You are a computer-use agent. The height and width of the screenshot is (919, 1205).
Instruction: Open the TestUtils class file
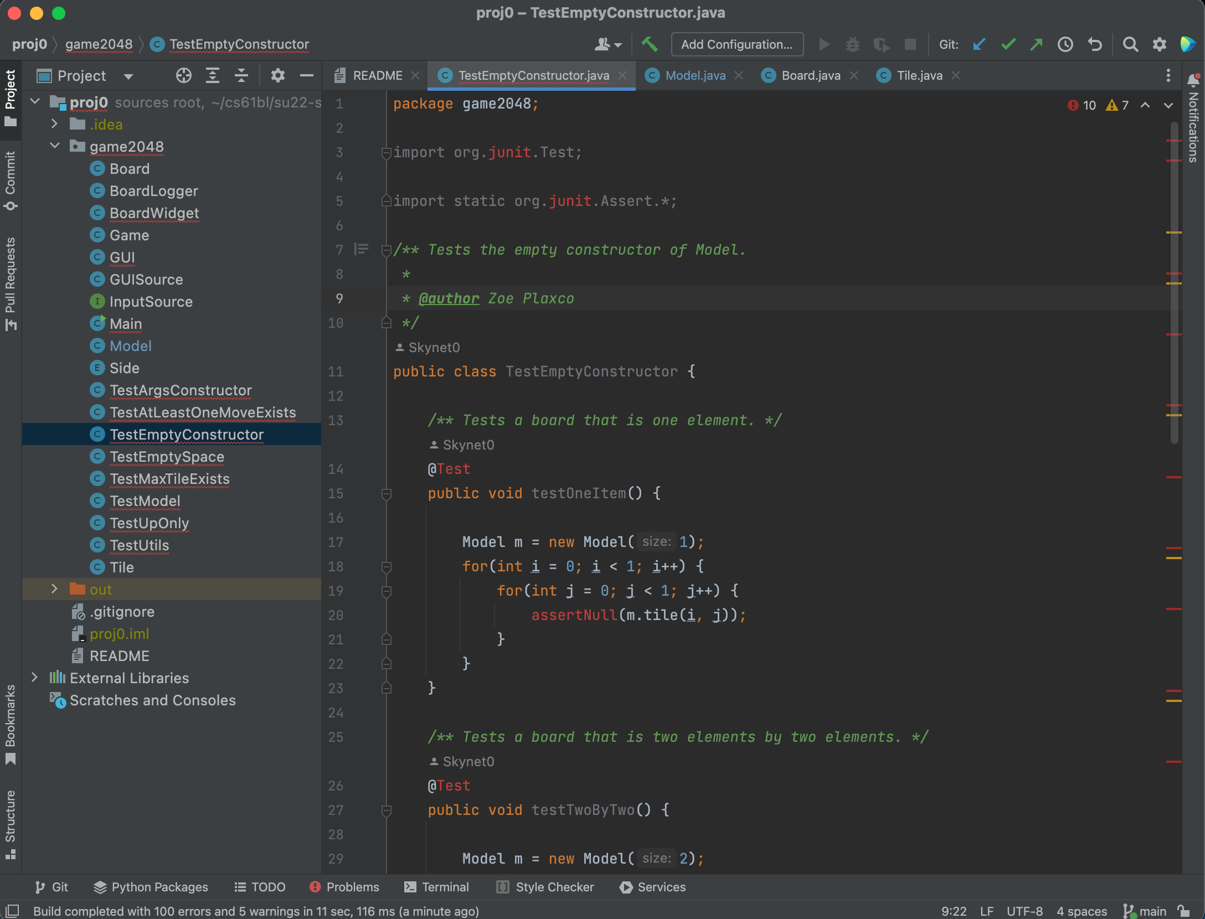(x=139, y=545)
